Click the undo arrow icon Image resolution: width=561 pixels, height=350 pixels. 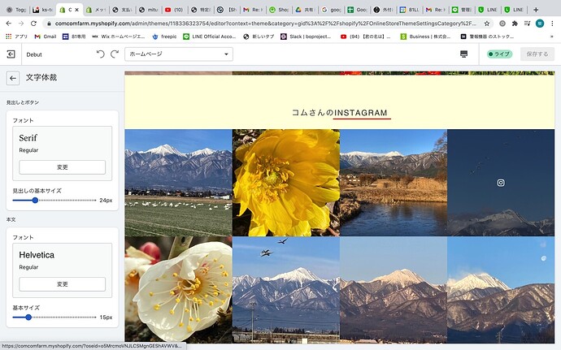point(101,54)
